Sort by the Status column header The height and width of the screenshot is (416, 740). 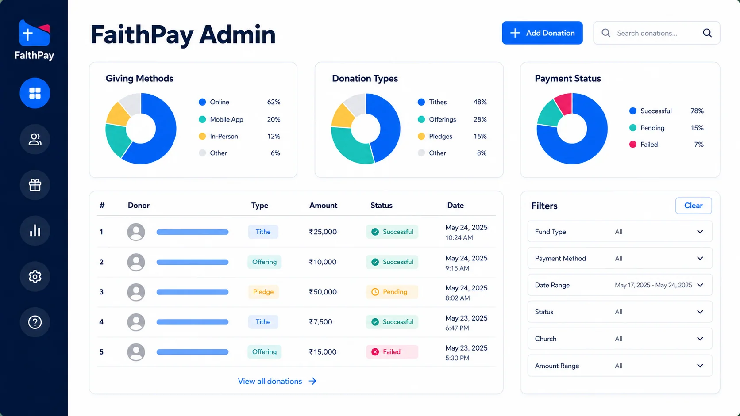382,205
